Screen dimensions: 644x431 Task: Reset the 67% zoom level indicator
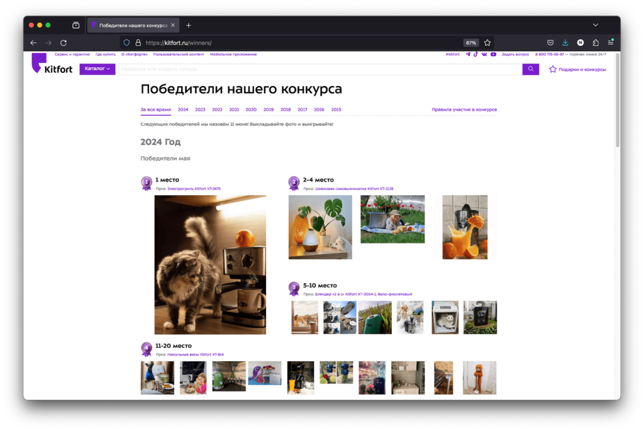[470, 43]
